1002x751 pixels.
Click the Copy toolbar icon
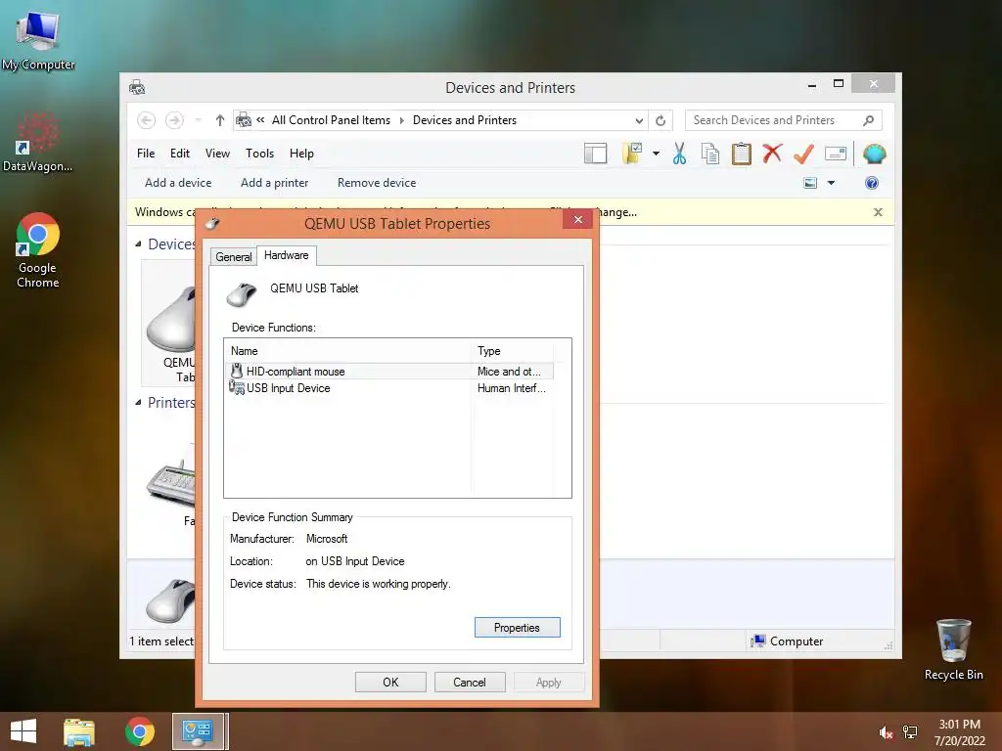710,154
